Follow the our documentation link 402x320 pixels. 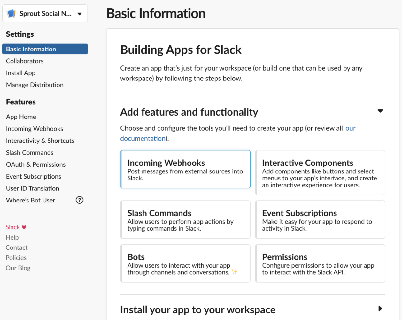[143, 138]
